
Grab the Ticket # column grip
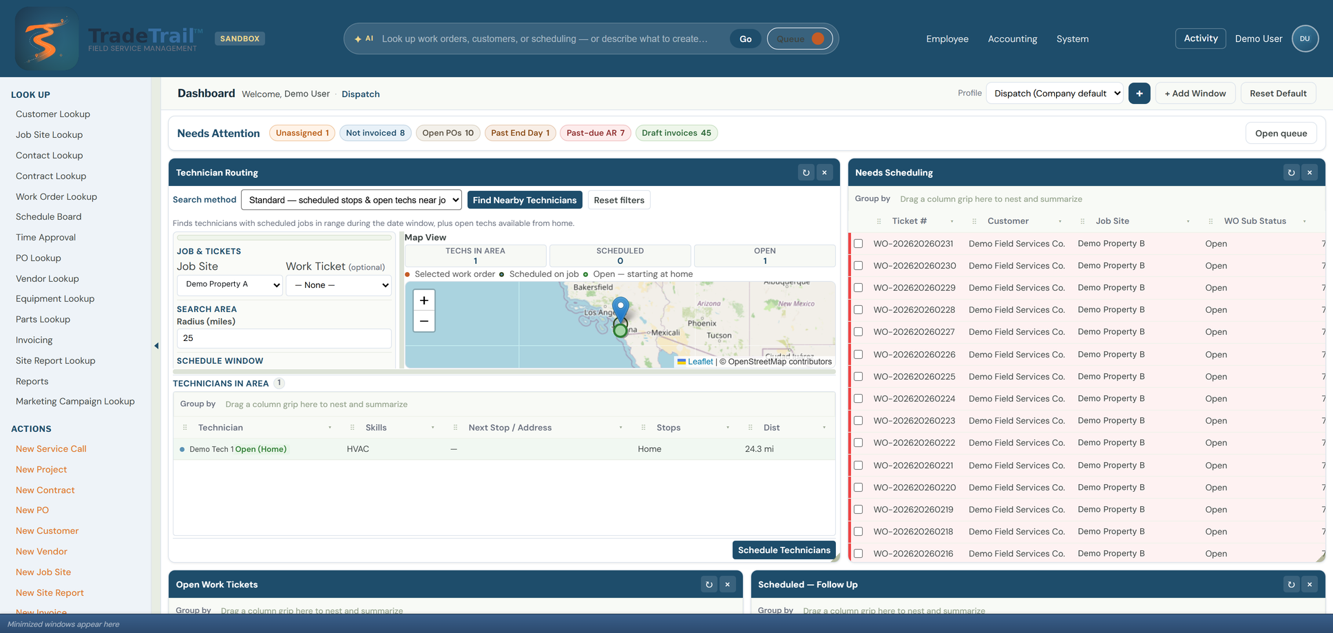(x=879, y=221)
